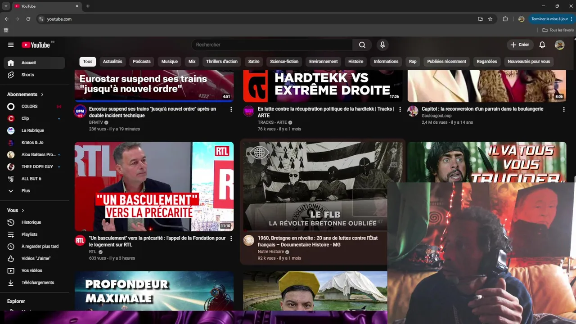Open ALL BUT 6 channel subscription
576x324 pixels.
pos(34,179)
